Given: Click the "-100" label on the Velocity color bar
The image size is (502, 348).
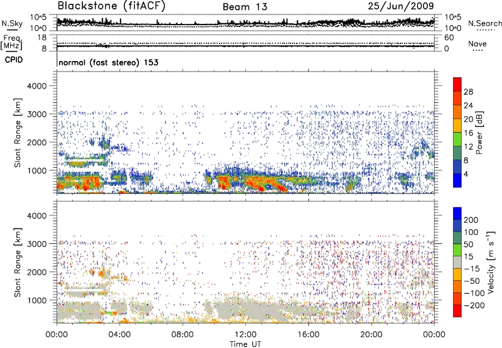Looking at the screenshot, I should point(474,293).
